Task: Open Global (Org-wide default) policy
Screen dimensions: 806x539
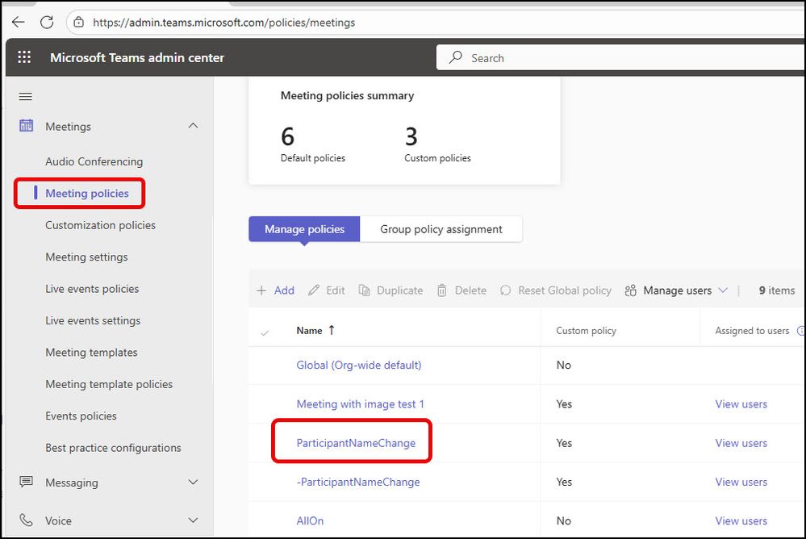Action: tap(359, 366)
